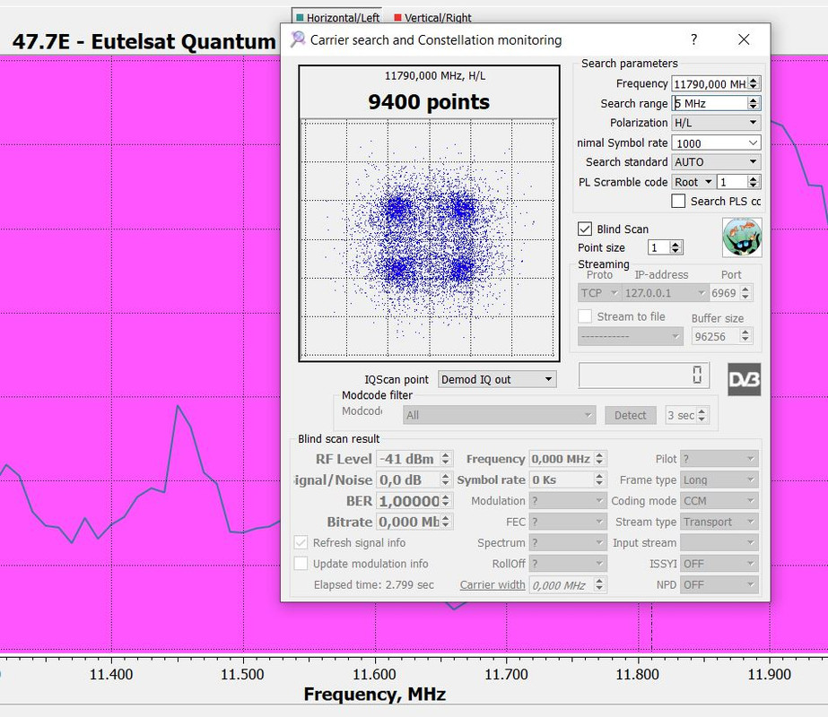Open the Stream type Transport dropdown

tap(719, 522)
